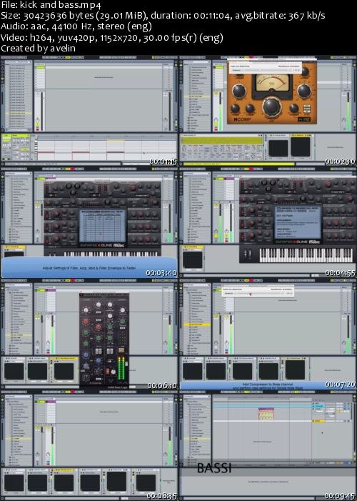The width and height of the screenshot is (357, 501).
Task: Click Dune piano keyboard in 00:04:55 frame
Action: point(306,255)
